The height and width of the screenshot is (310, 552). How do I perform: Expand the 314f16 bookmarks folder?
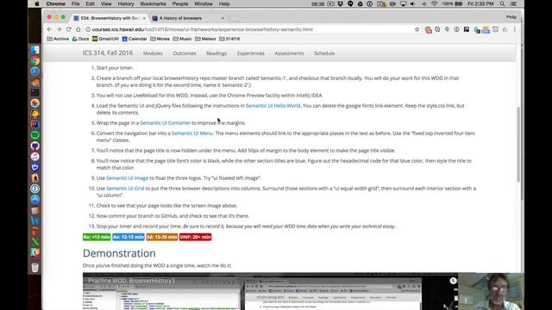point(229,39)
